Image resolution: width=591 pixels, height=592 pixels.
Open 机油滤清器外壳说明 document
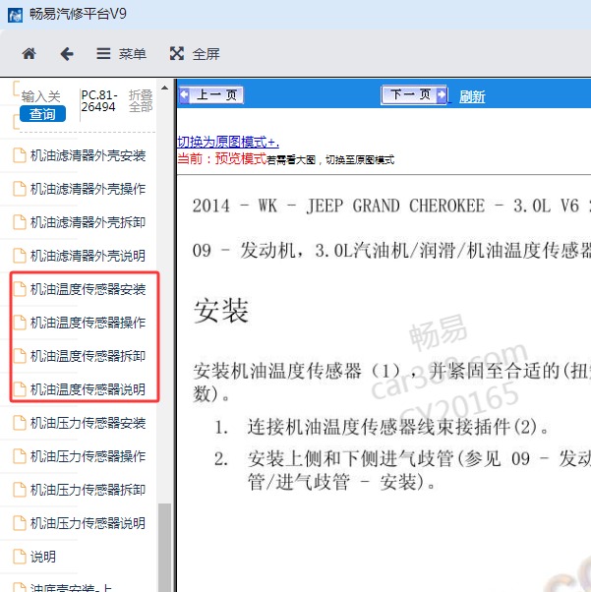pos(88,256)
